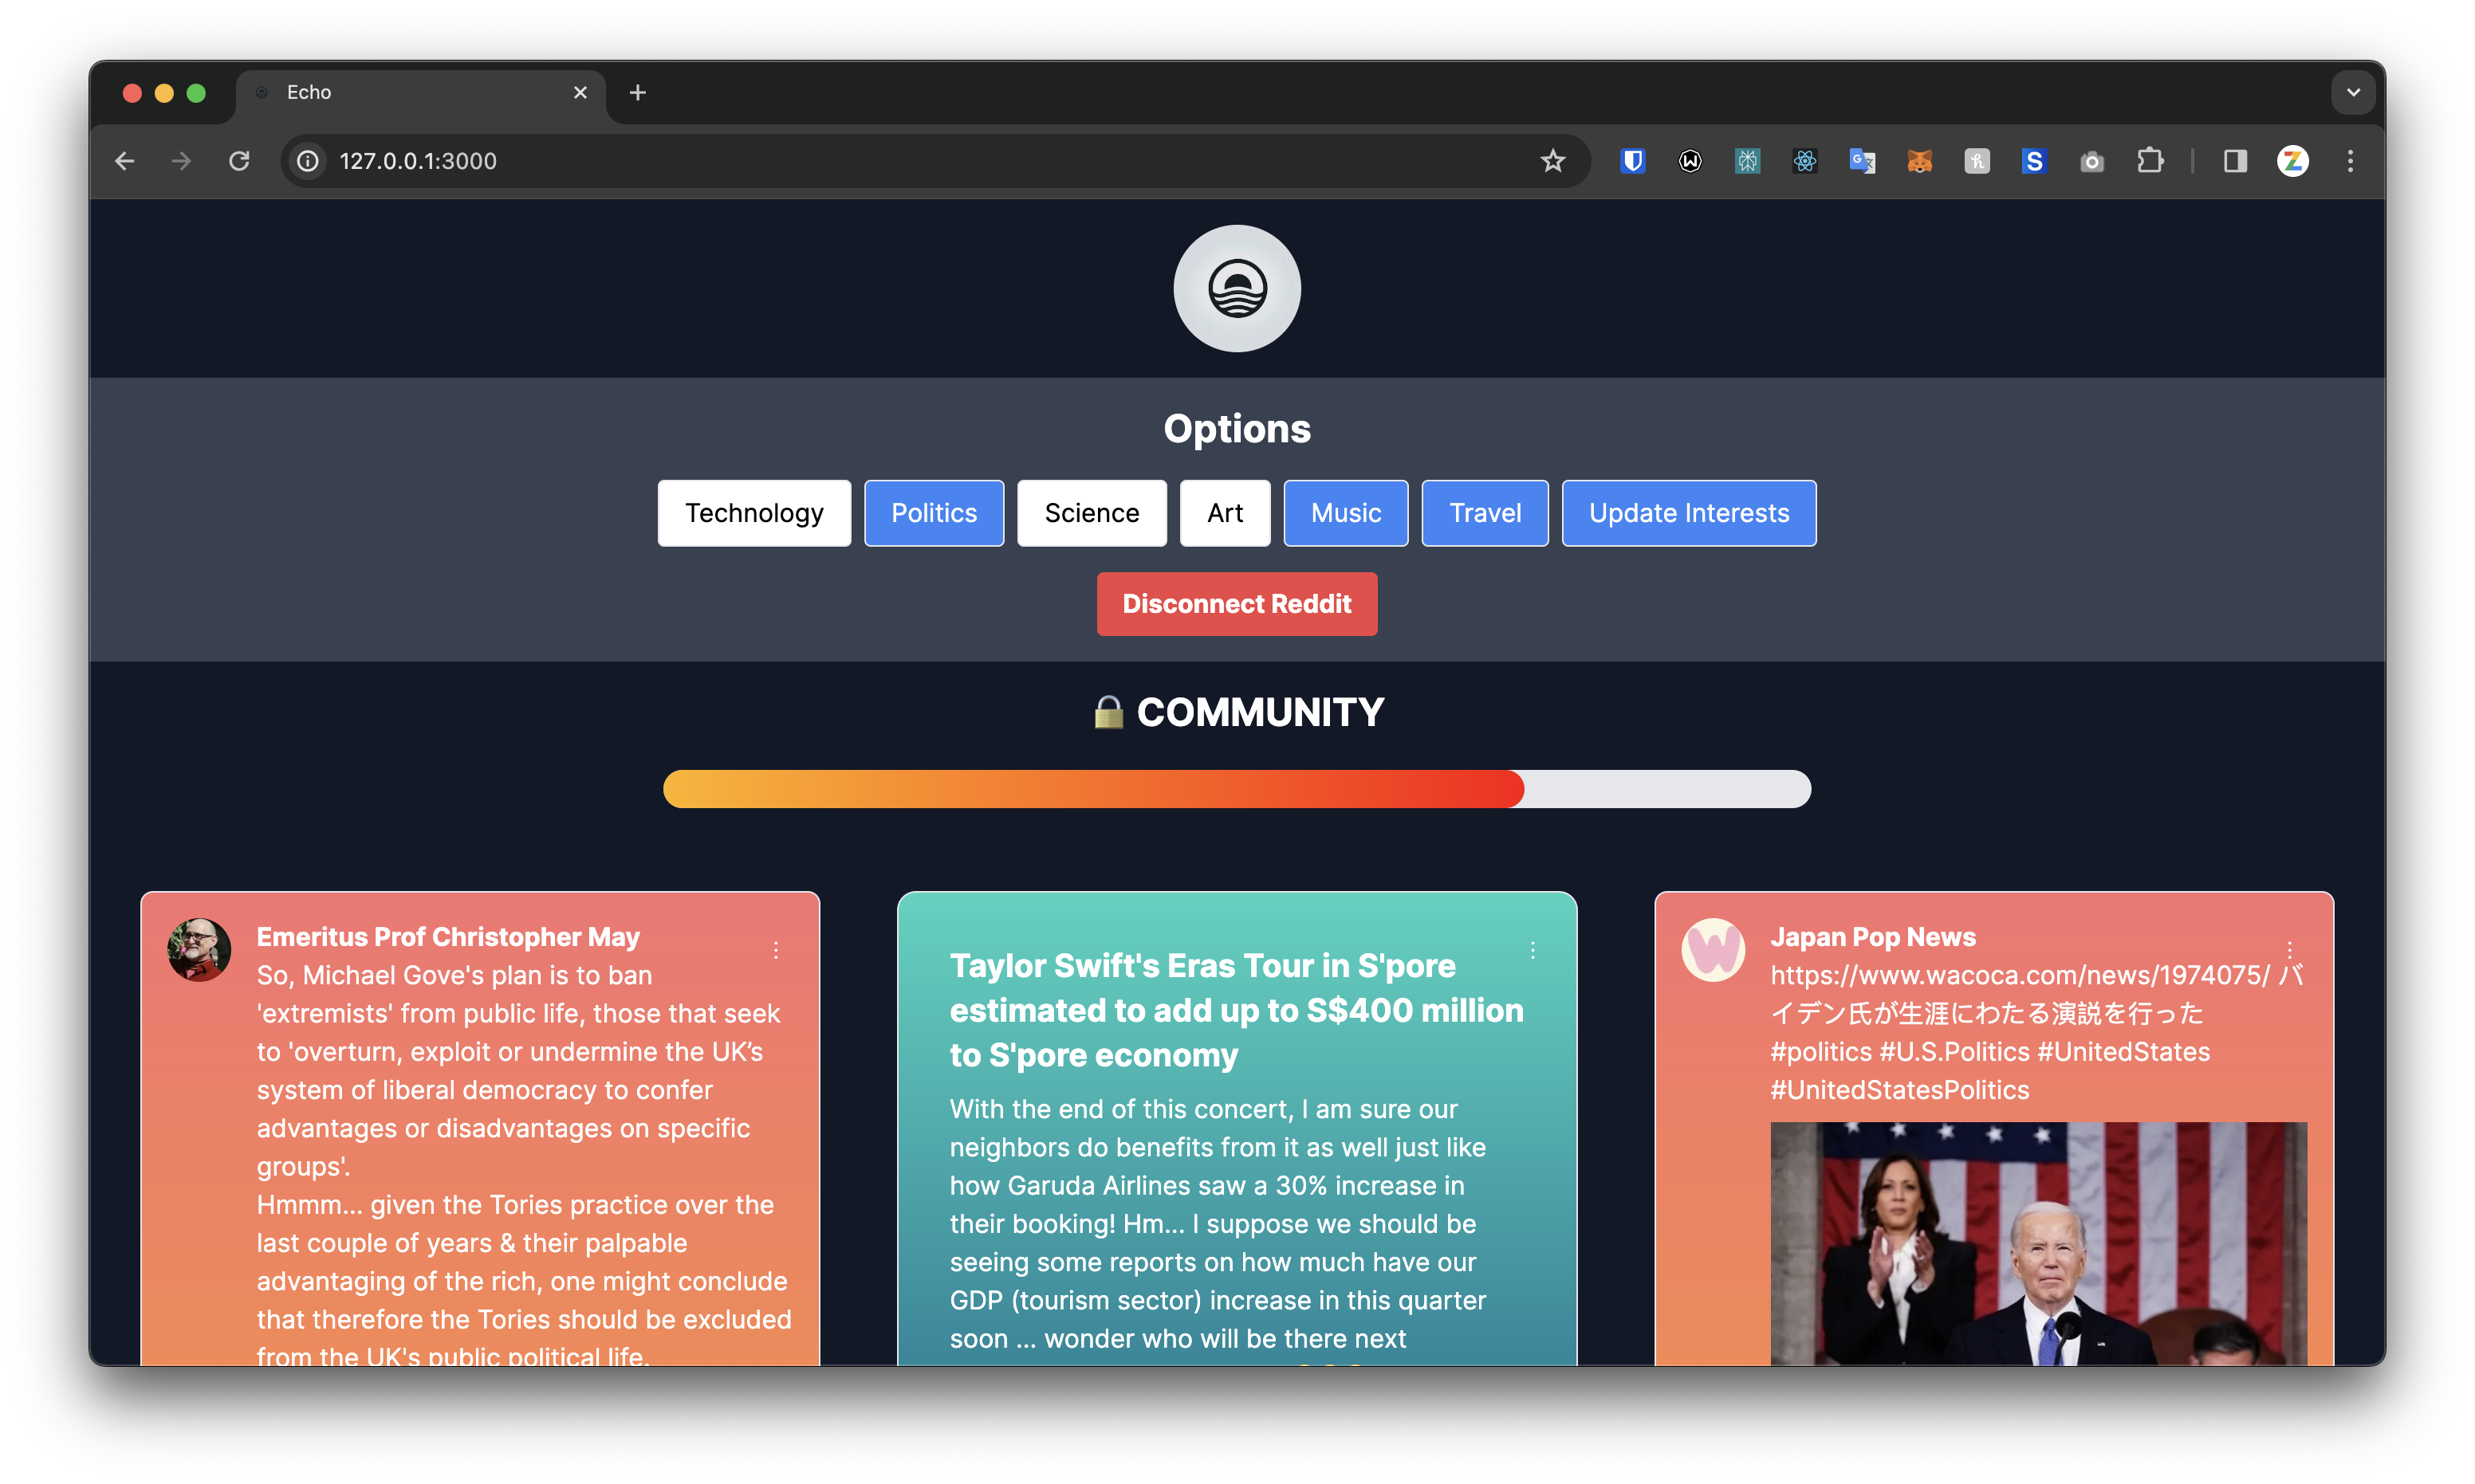Open the Google Translate extension icon
This screenshot has height=1484, width=2475.
click(1862, 161)
